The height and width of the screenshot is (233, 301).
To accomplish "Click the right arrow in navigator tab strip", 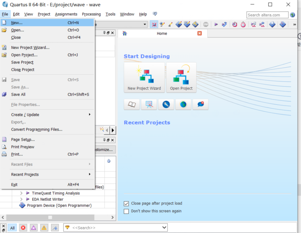I will tap(113, 130).
